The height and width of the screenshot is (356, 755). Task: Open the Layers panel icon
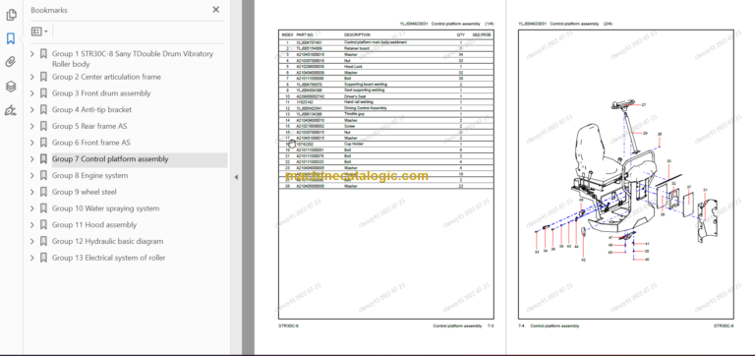11,87
